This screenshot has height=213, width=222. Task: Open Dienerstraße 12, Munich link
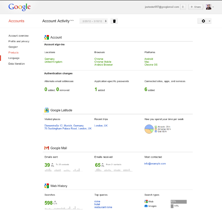coord(64,125)
